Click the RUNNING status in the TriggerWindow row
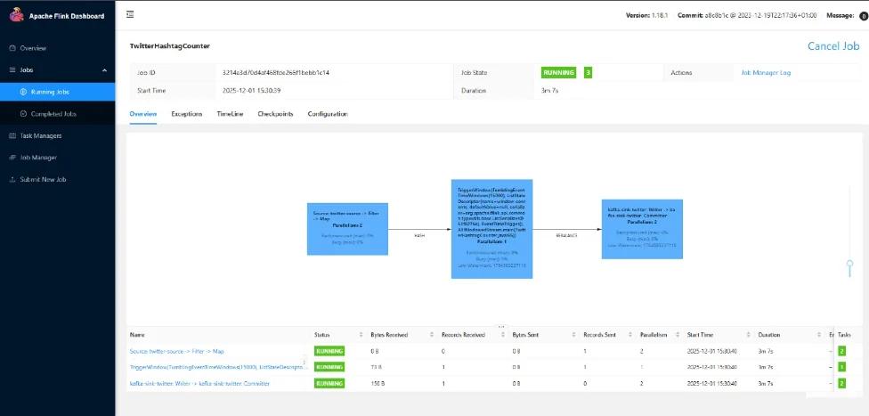Viewport: 869px width, 416px height. pyautogui.click(x=329, y=367)
